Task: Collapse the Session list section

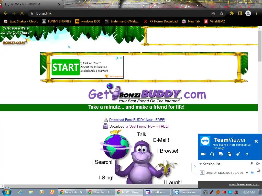Action: click(x=201, y=164)
